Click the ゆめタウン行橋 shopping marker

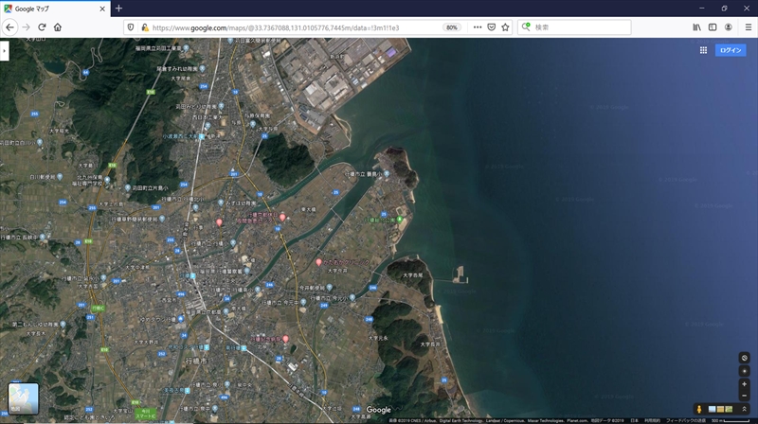181,319
